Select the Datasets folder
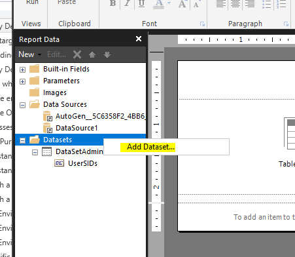Screen dimensions: 295x257 [58, 140]
